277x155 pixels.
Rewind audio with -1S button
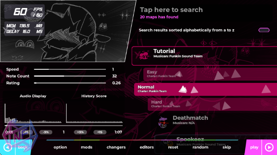pyautogui.click(x=26, y=132)
